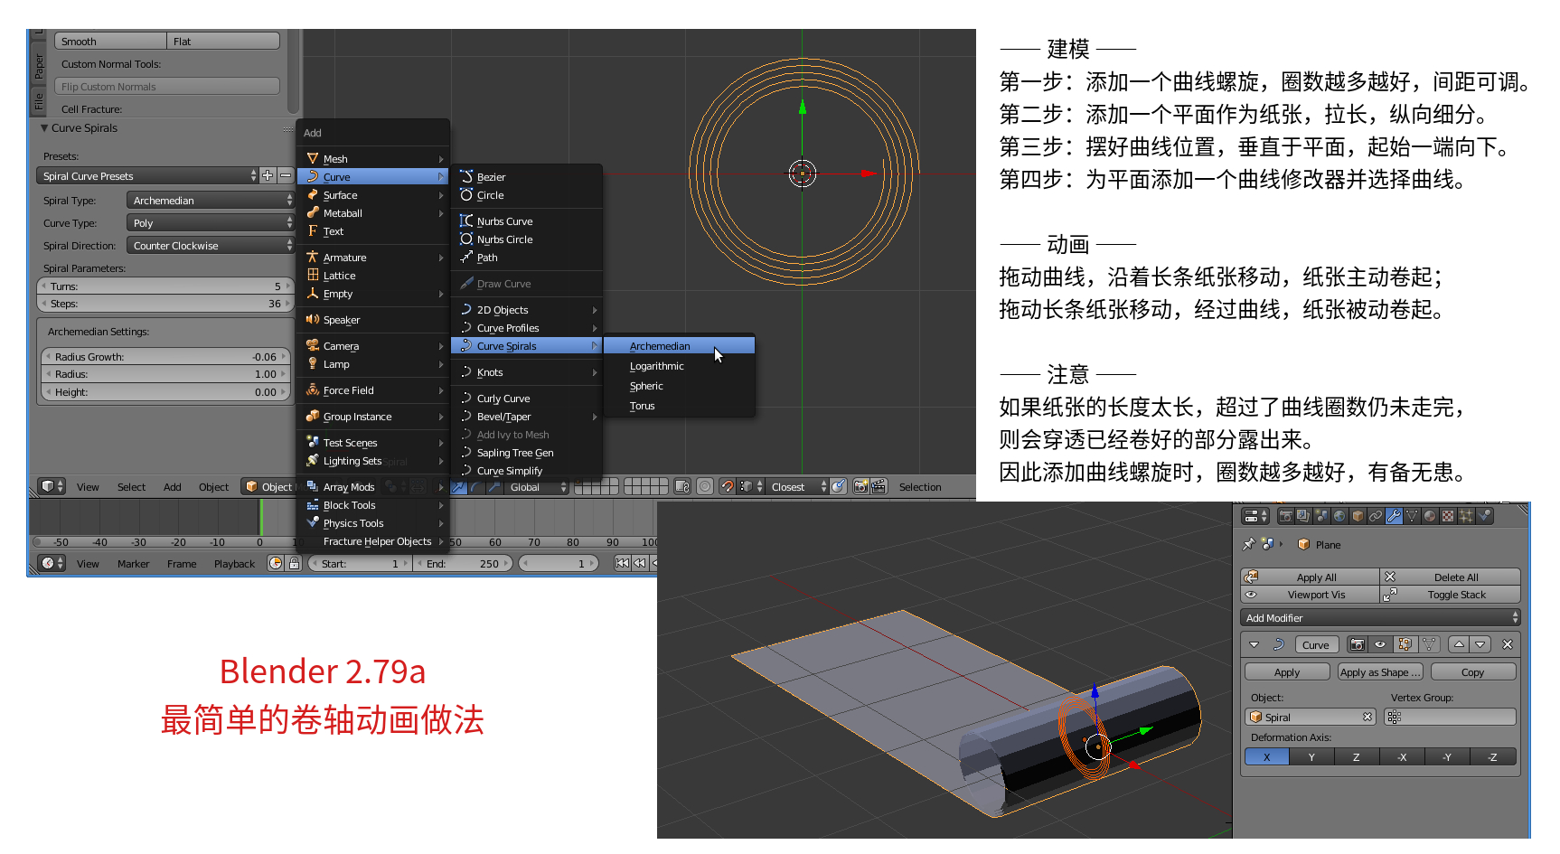Click the OpenGL render animation clapper icon
Image resolution: width=1560 pixels, height=854 pixels.
[x=879, y=486]
